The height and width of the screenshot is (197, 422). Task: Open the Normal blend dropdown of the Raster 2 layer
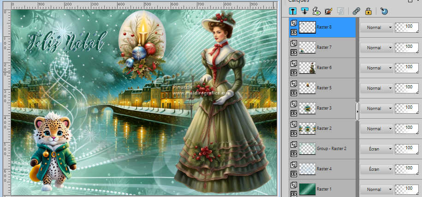click(x=376, y=129)
